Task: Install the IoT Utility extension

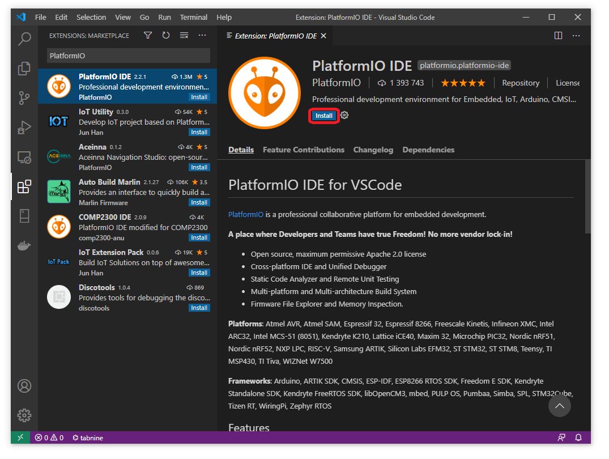Action: (199, 132)
